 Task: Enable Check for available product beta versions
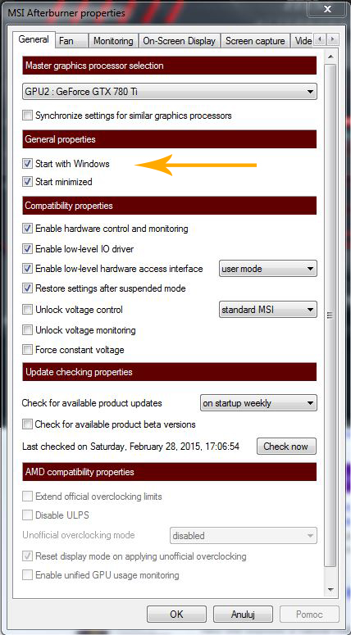tap(27, 424)
